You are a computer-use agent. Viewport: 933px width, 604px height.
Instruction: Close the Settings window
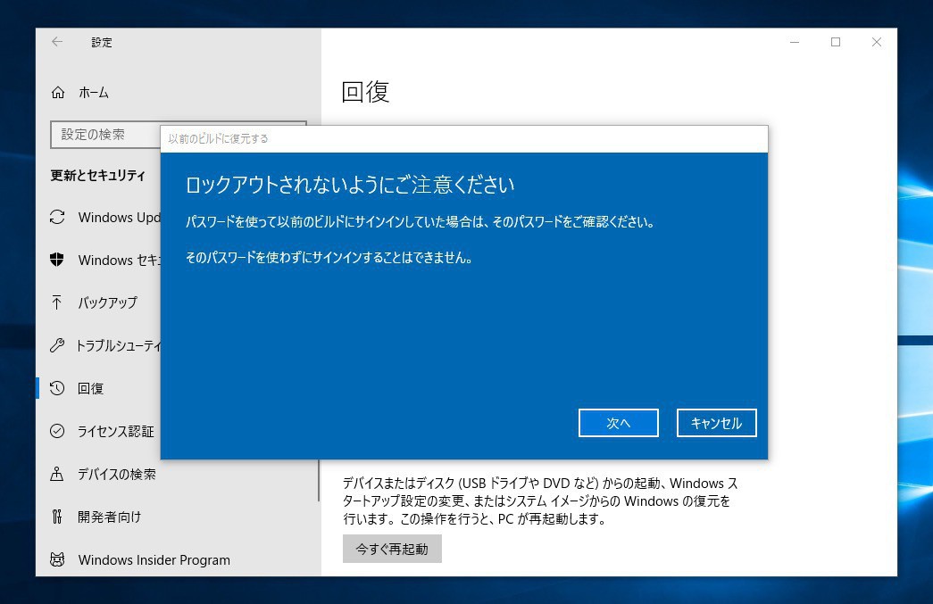click(877, 42)
